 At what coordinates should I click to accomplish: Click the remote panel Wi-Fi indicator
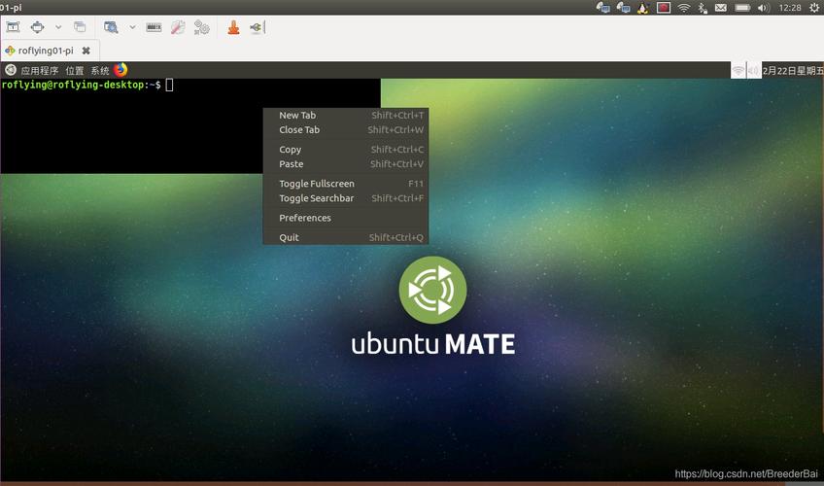click(738, 70)
